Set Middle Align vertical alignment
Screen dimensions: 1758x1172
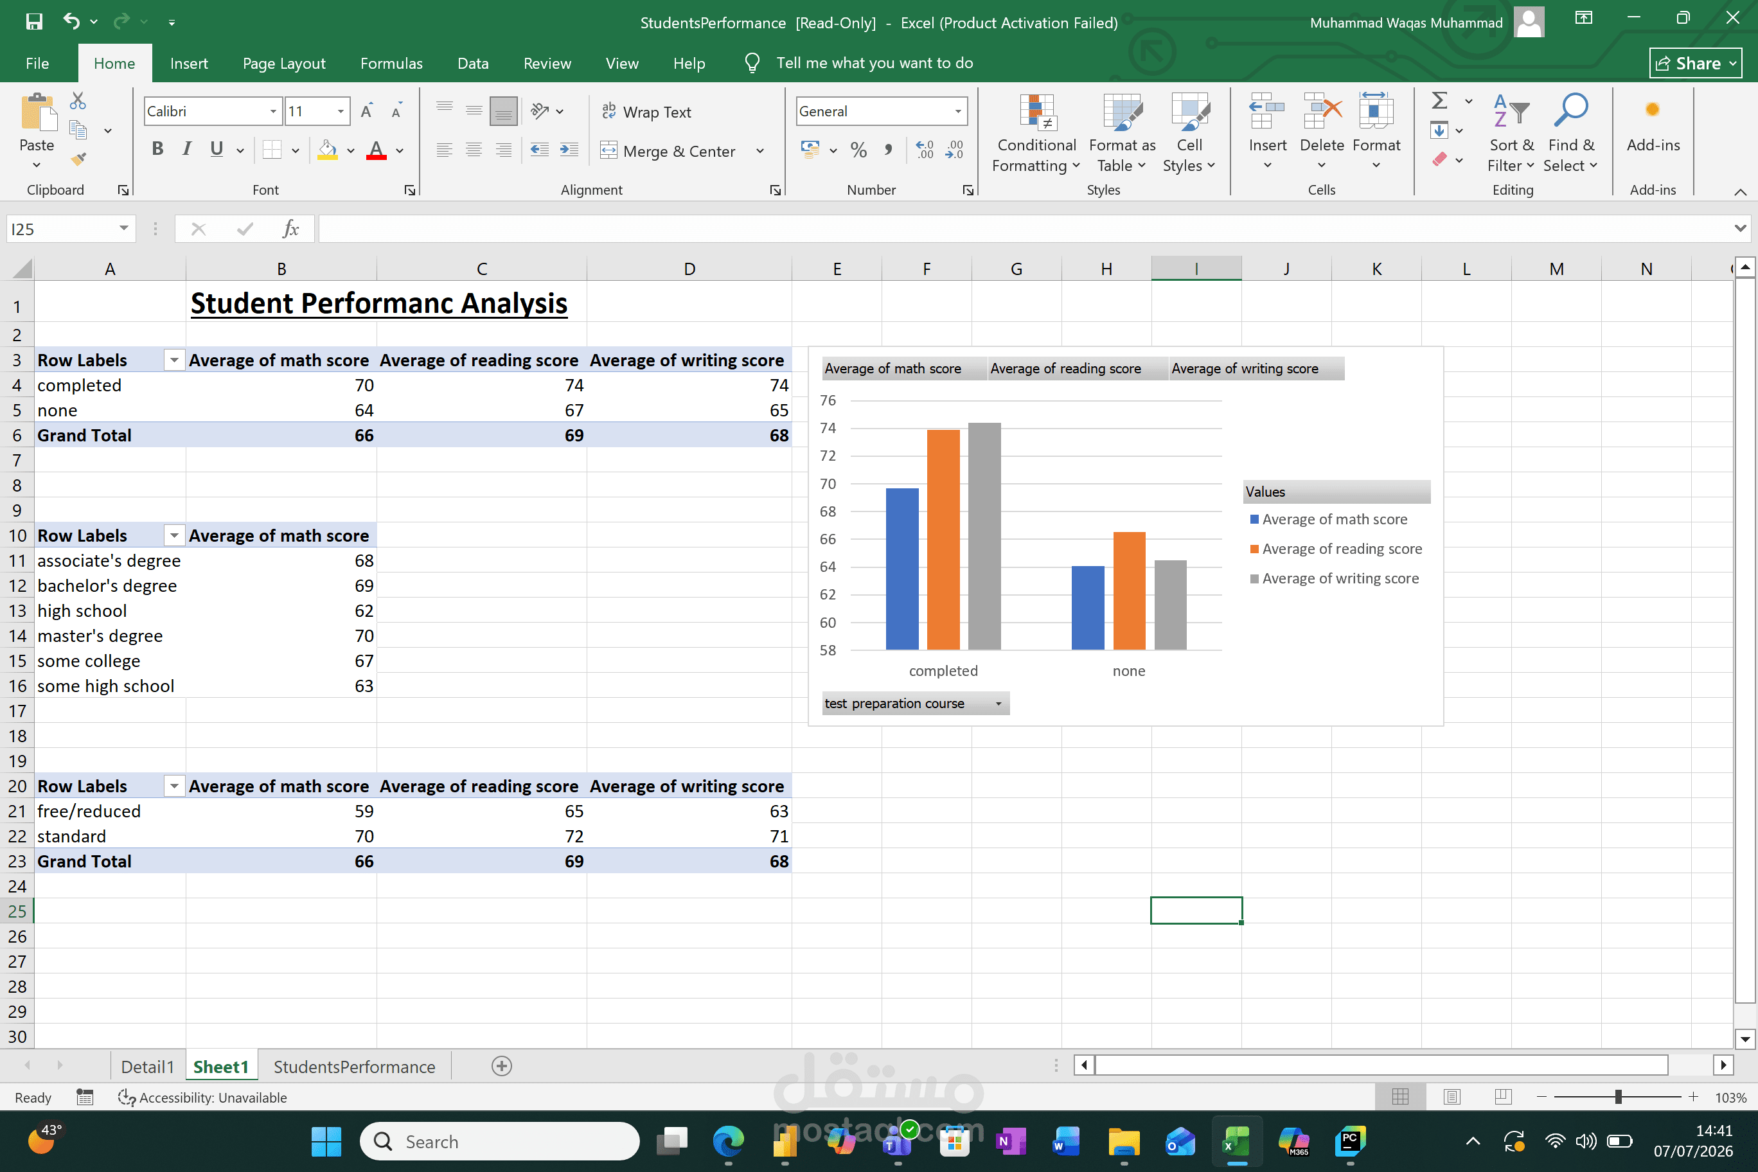pos(474,111)
